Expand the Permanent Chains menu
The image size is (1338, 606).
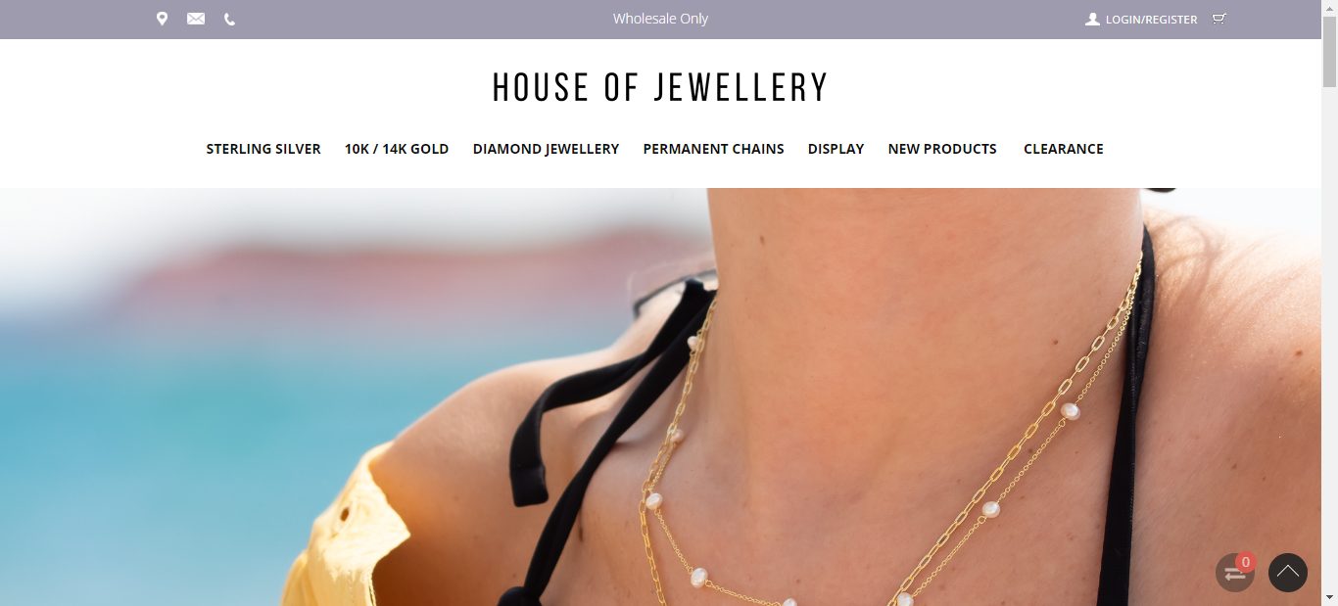click(713, 149)
